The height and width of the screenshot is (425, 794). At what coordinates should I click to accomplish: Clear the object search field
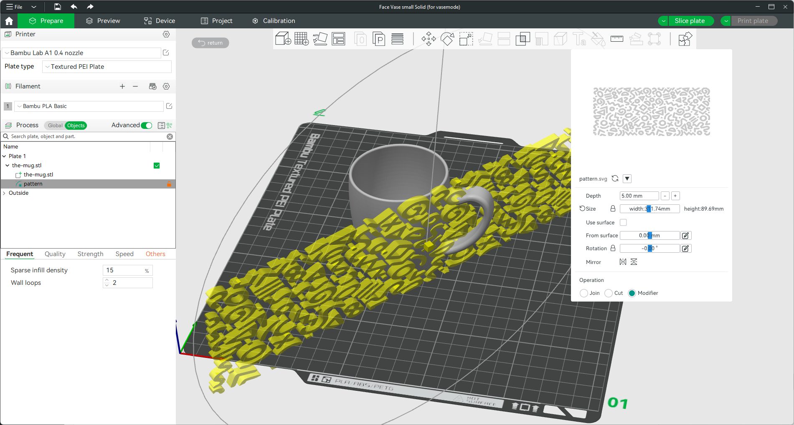pos(170,136)
